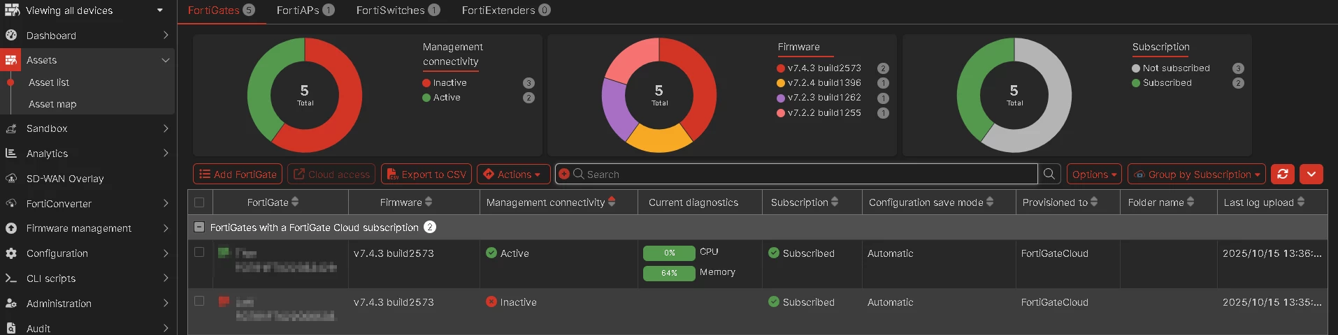Sort by FortiGate column arrows
Screen dimensions: 1338x335
pyautogui.click(x=295, y=202)
